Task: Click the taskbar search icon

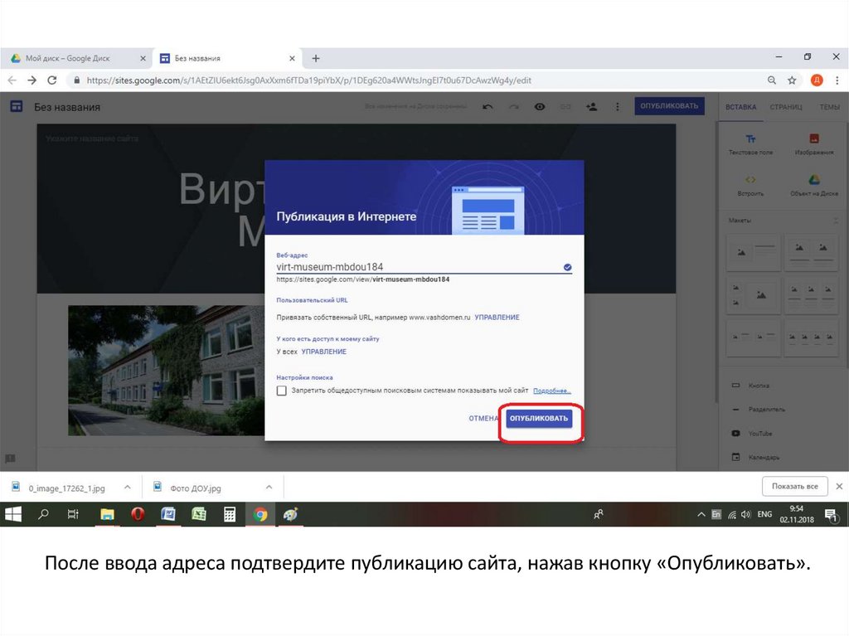Action: (x=43, y=514)
